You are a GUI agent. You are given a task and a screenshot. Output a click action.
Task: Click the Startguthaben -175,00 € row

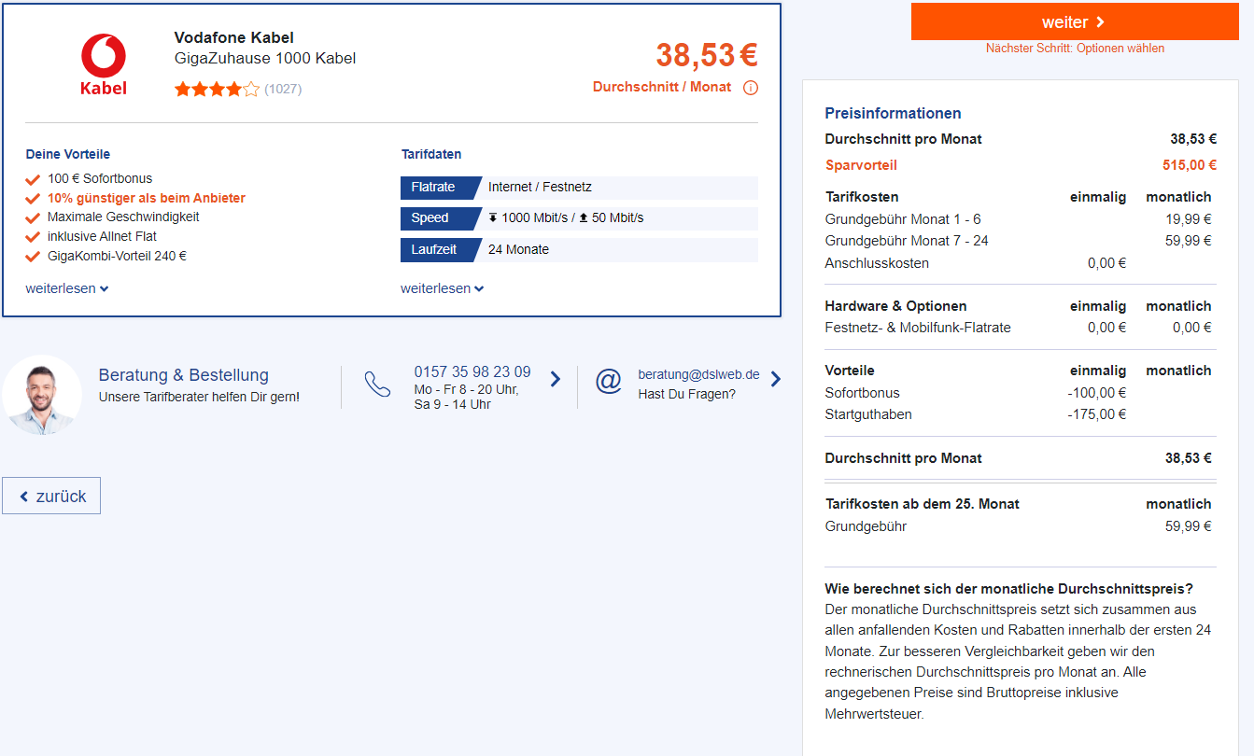pyautogui.click(x=1019, y=414)
